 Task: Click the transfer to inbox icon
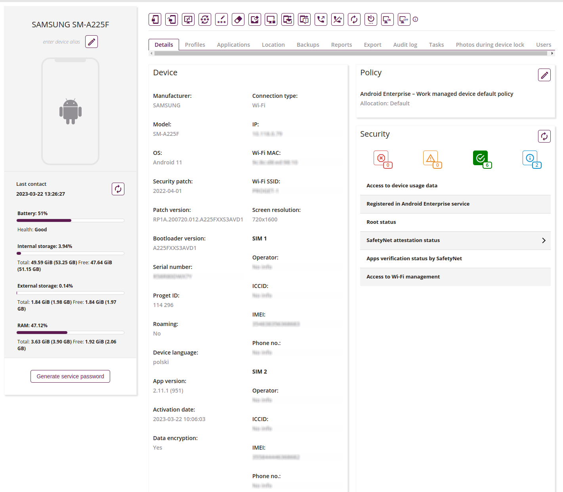pyautogui.click(x=288, y=19)
